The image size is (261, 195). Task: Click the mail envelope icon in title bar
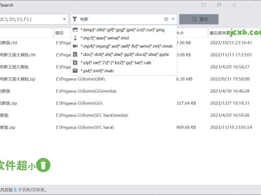[x=203, y=5]
